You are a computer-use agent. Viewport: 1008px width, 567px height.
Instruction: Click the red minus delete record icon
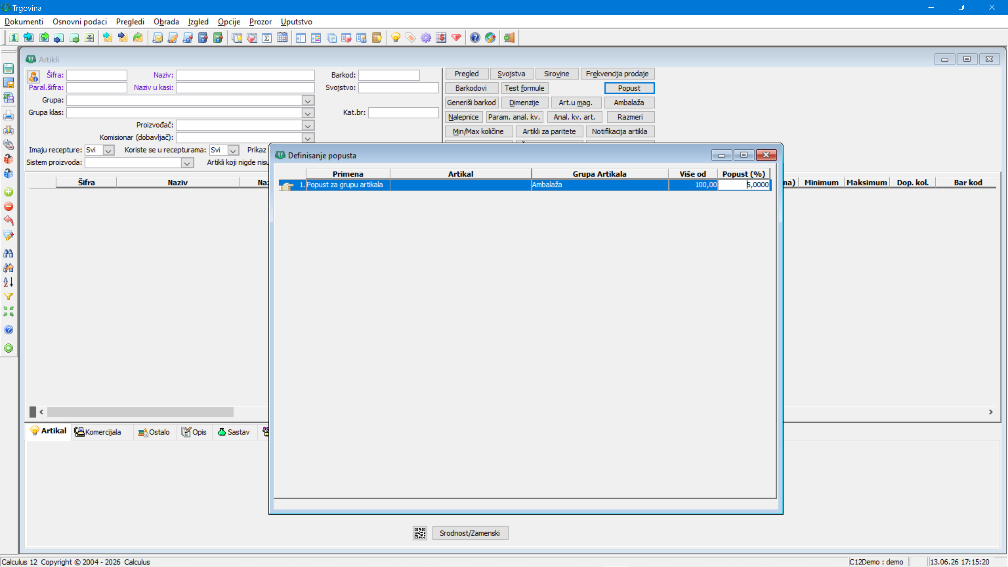coord(8,206)
